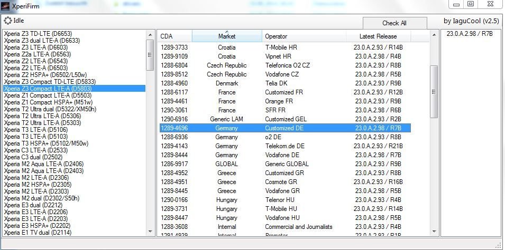Image resolution: width=505 pixels, height=250 pixels.
Task: Click the device list scrollbar thumb
Action: [x=150, y=55]
